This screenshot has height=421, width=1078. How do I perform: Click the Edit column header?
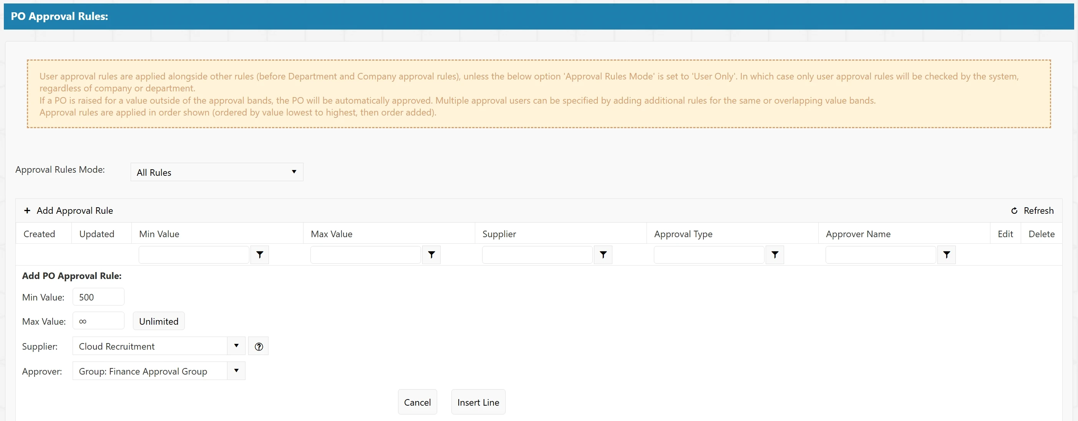pos(1005,234)
